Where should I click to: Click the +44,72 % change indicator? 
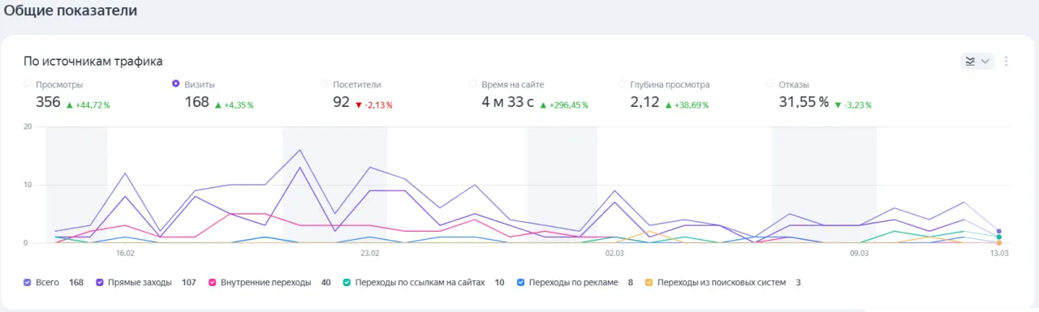88,105
